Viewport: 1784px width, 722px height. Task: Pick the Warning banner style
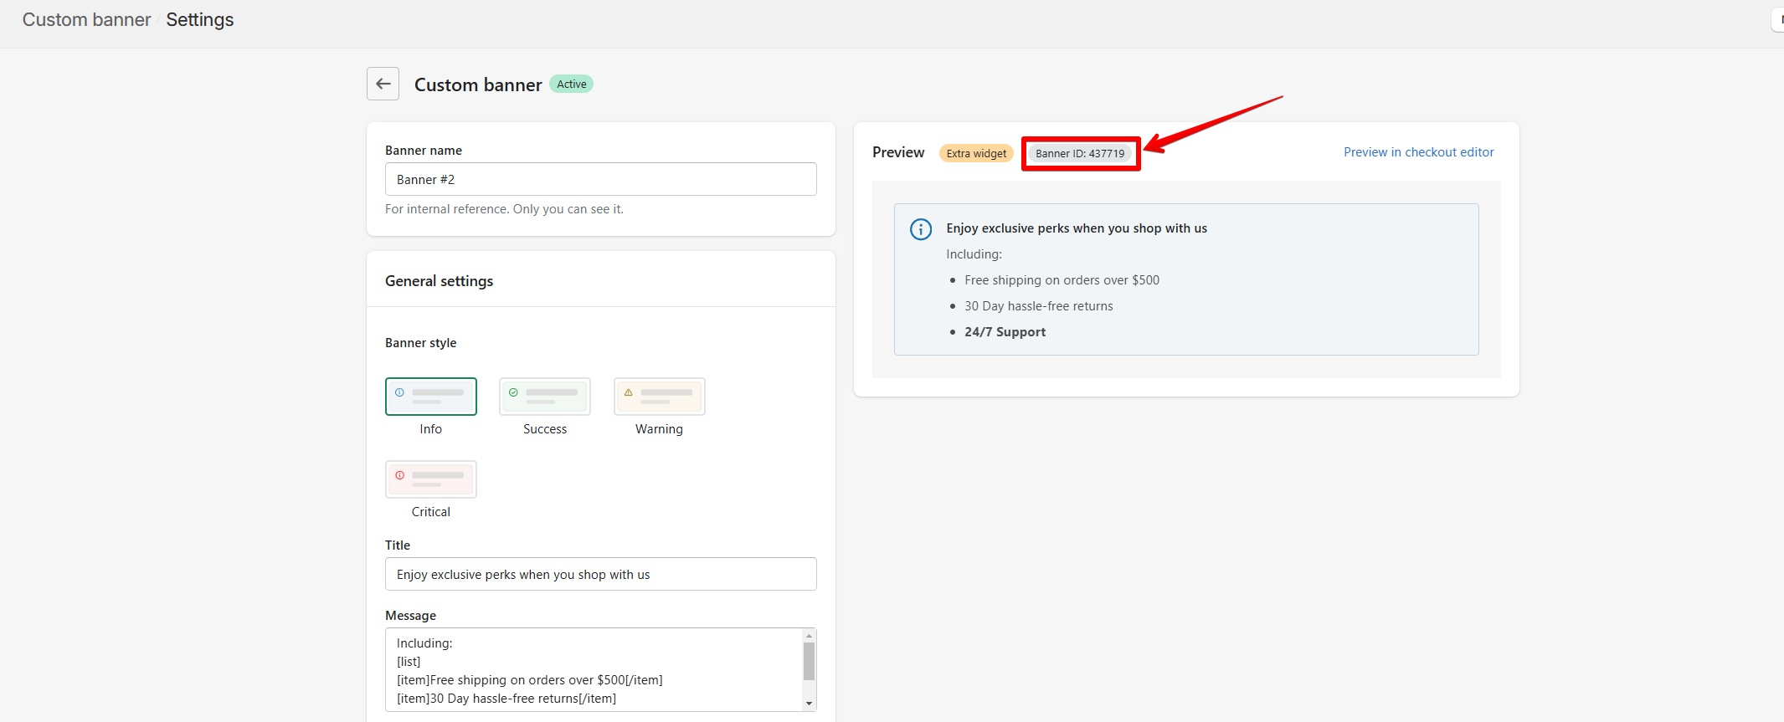tap(659, 397)
